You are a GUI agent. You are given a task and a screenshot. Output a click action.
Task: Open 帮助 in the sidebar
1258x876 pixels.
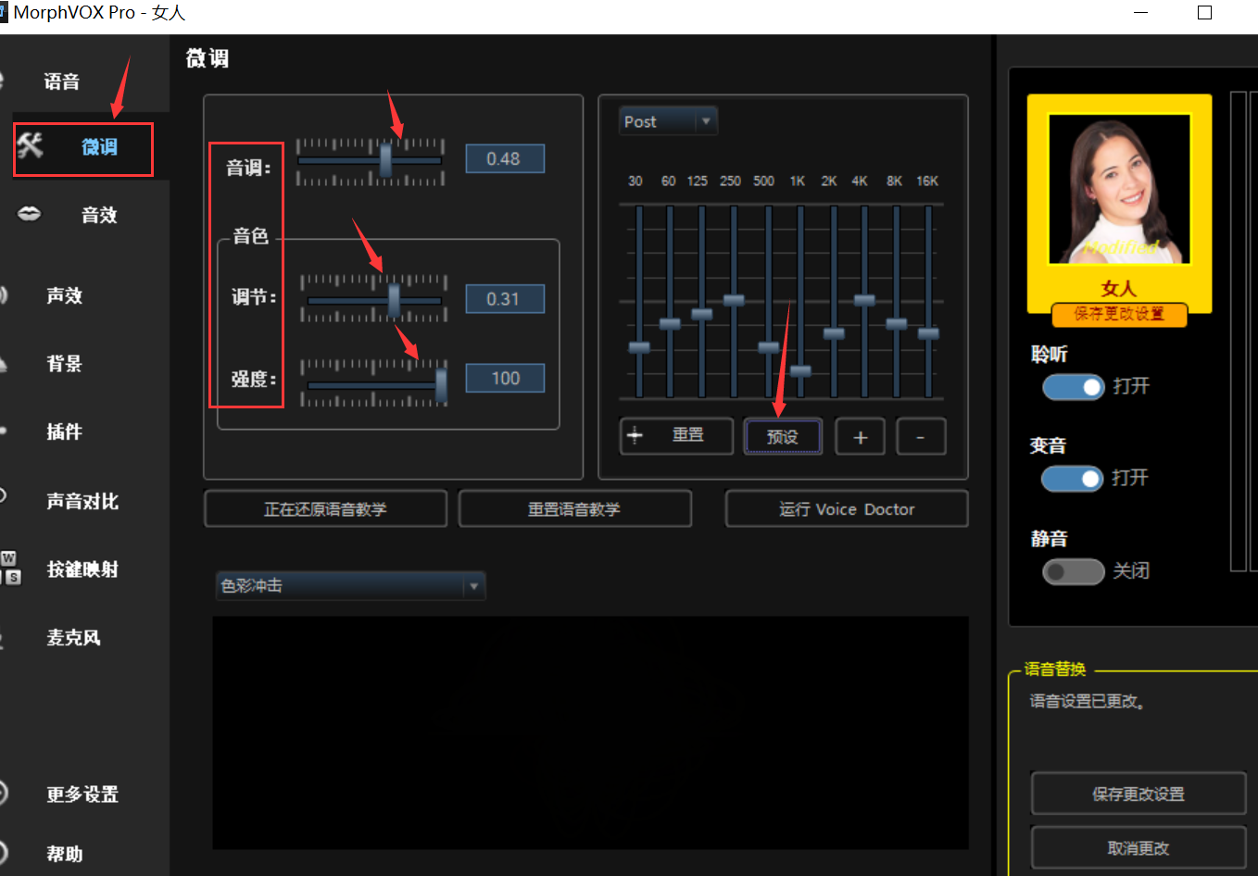[65, 854]
